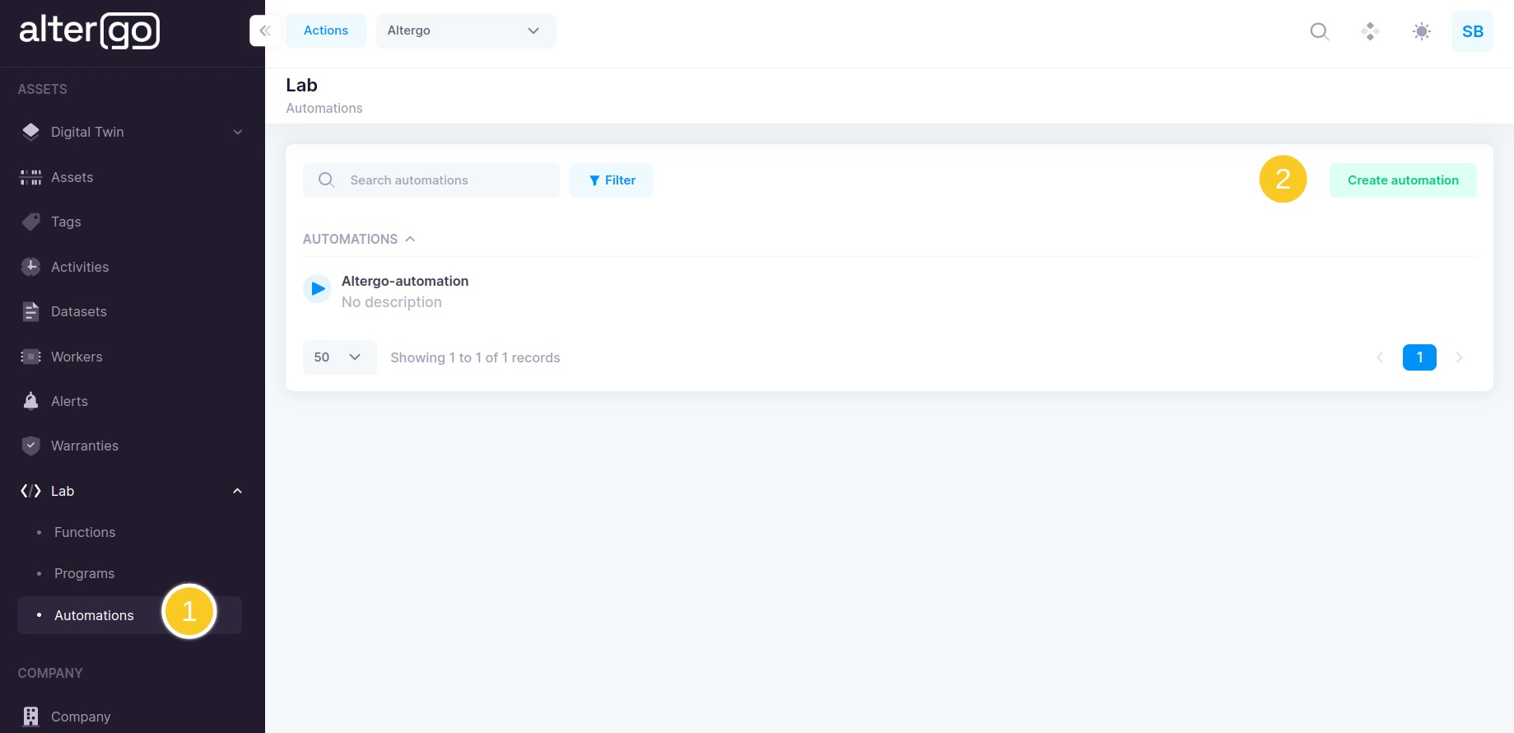
Task: Navigate to Datasets in sidebar
Action: (x=78, y=311)
